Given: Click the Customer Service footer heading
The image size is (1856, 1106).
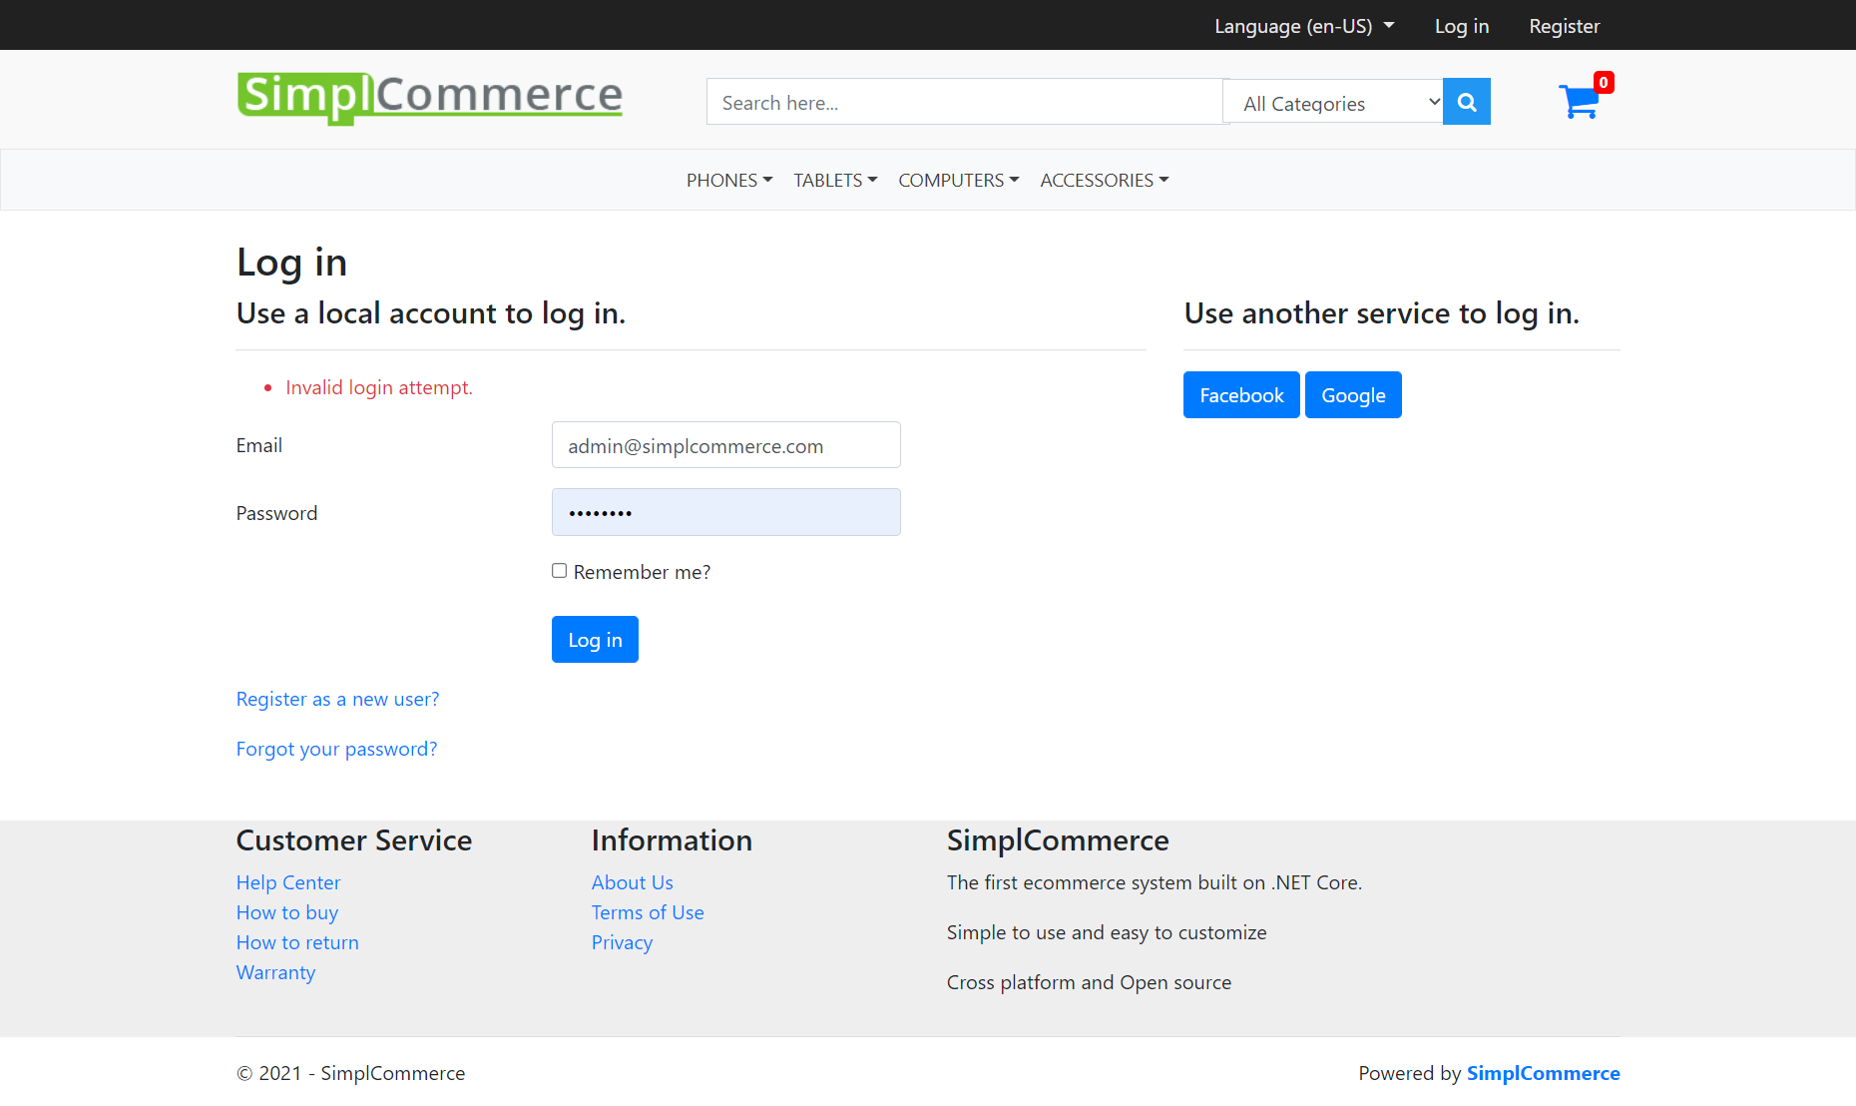Looking at the screenshot, I should tap(354, 840).
